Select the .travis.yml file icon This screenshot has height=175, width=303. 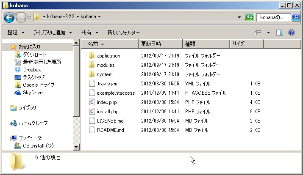coord(92,83)
